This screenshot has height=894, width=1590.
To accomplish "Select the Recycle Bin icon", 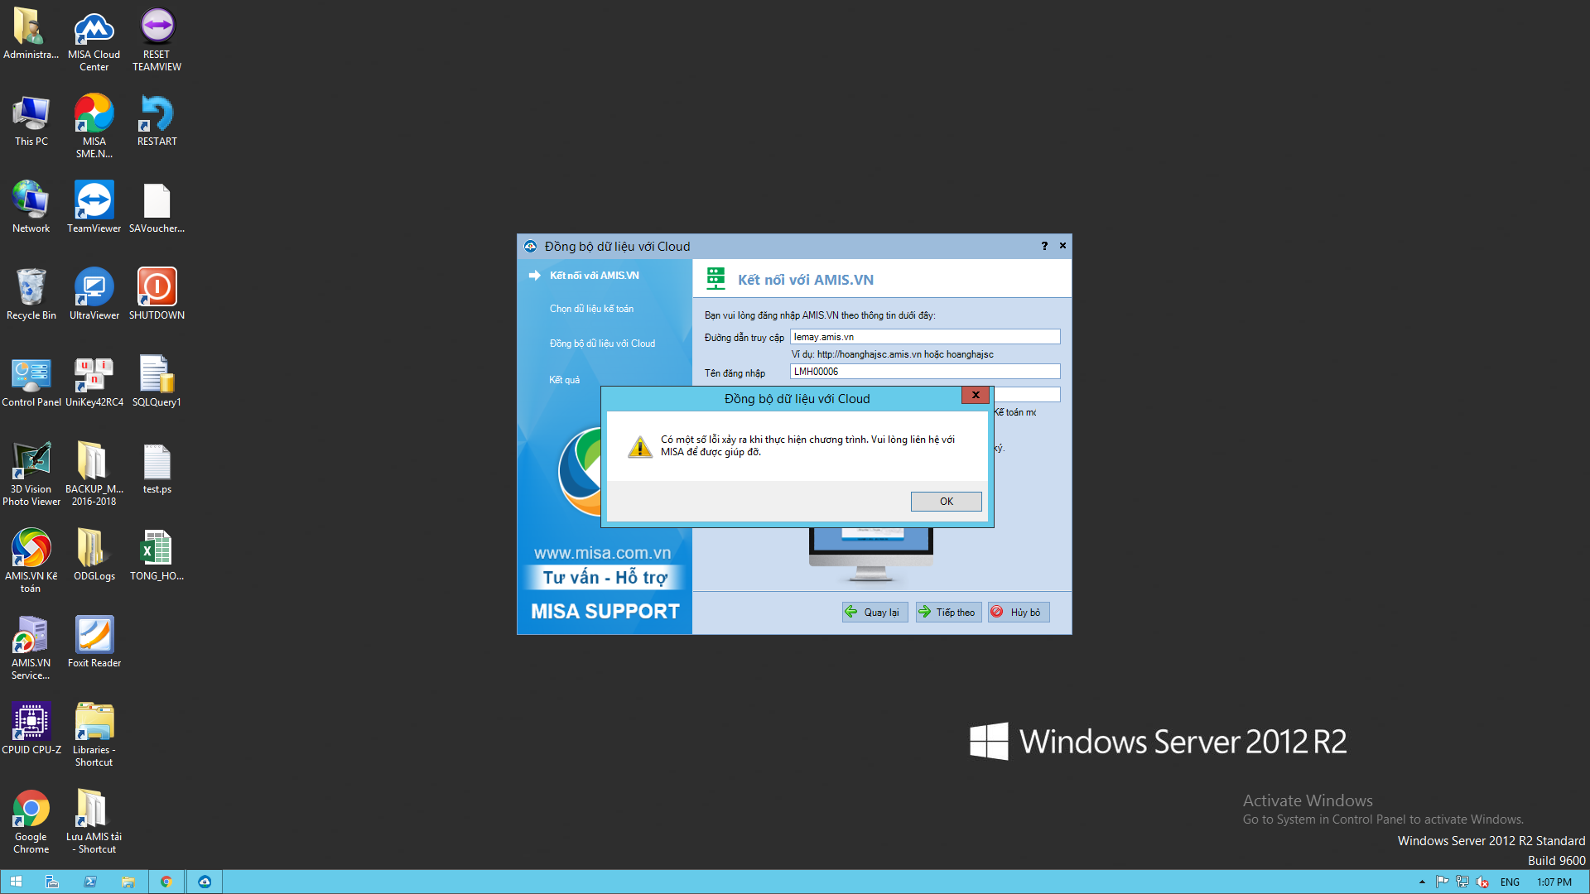I will click(x=31, y=294).
